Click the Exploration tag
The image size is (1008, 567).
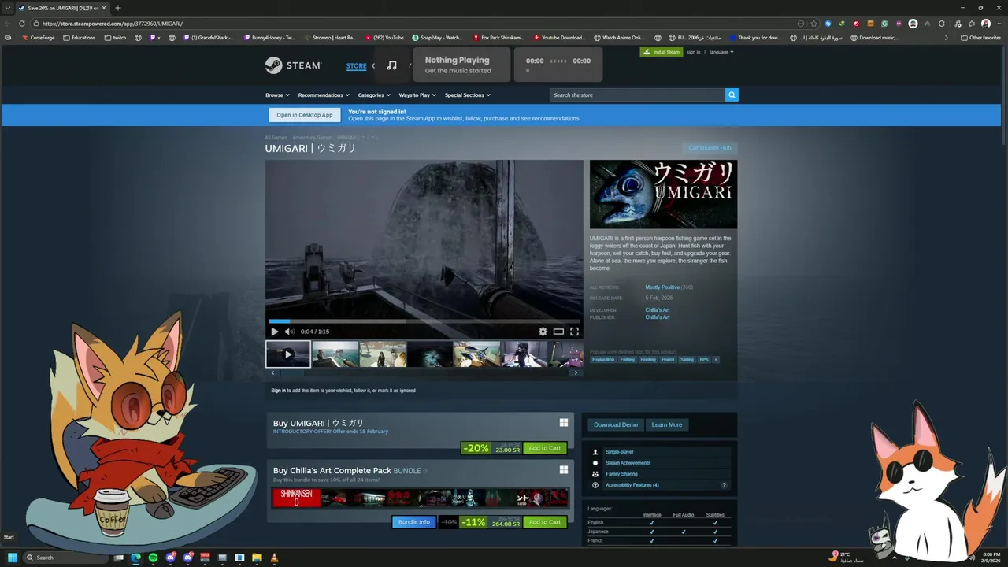click(603, 360)
